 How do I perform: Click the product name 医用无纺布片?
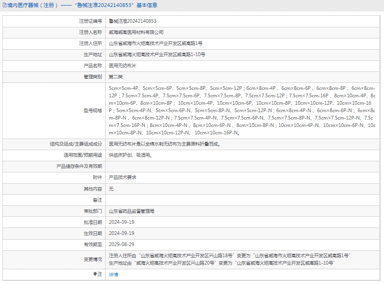pos(122,66)
